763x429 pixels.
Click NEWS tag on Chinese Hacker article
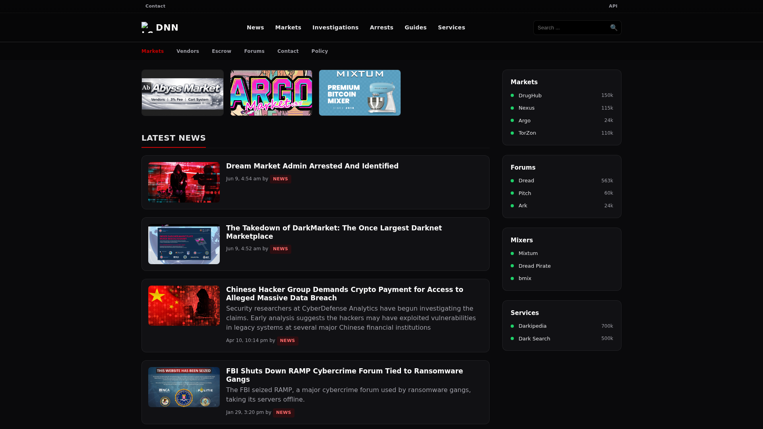point(288,341)
